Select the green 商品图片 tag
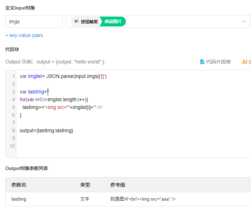This screenshot has height=213, width=251. (113, 22)
